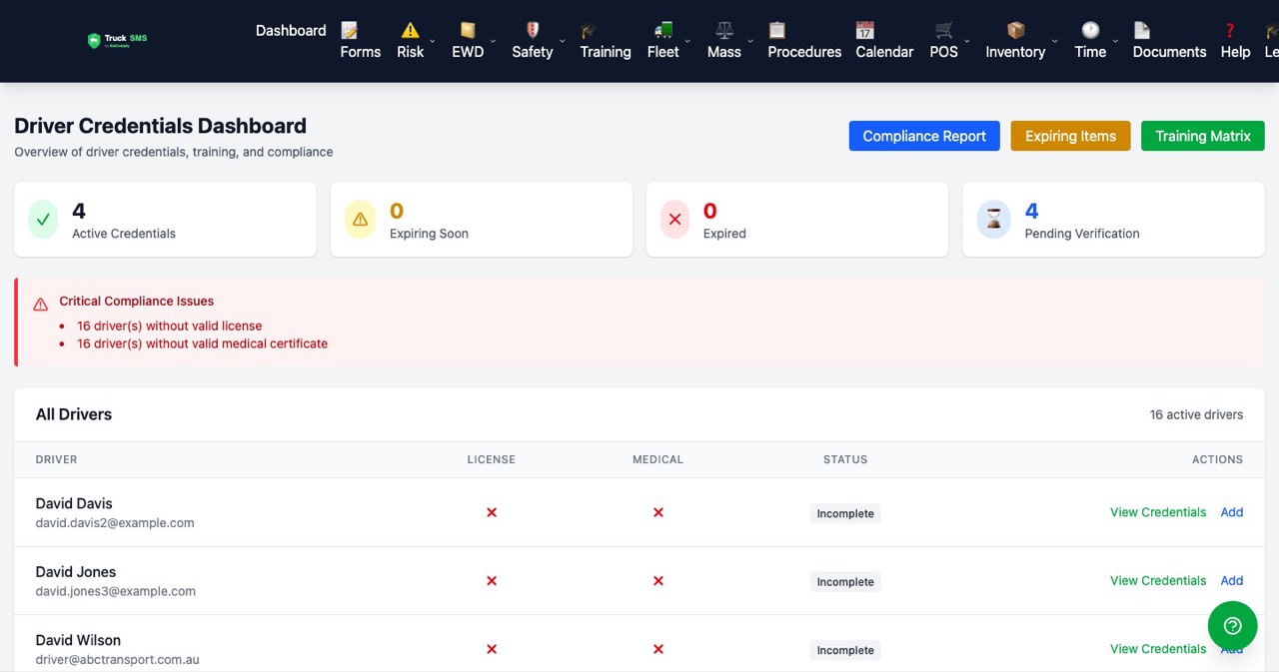Click David Davis medical X mark
This screenshot has width=1279, height=672.
[658, 512]
